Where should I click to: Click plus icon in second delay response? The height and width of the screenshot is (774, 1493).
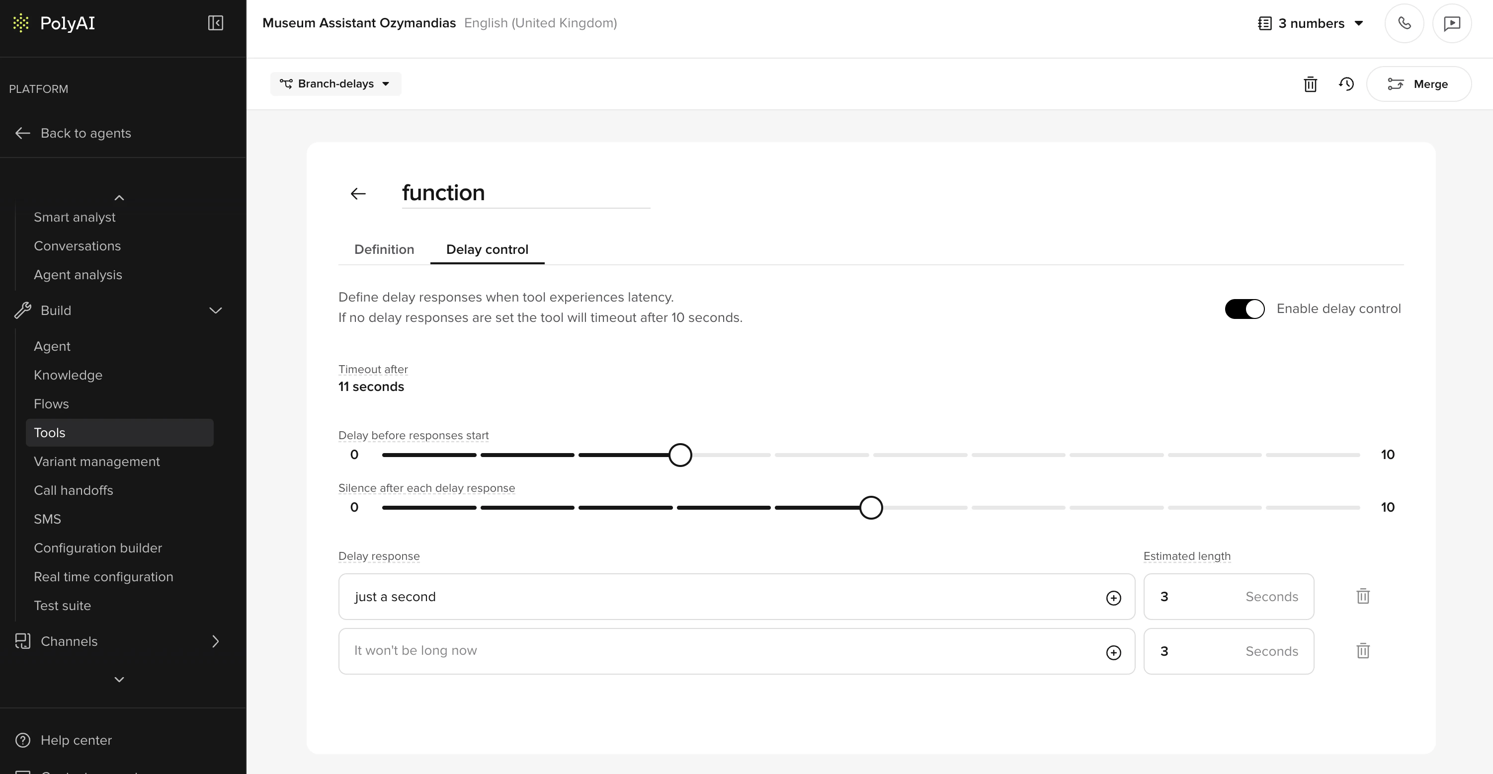(x=1113, y=652)
